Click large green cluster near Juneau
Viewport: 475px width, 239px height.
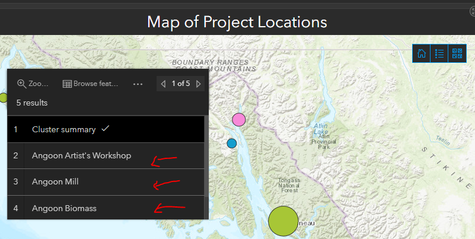click(x=283, y=221)
